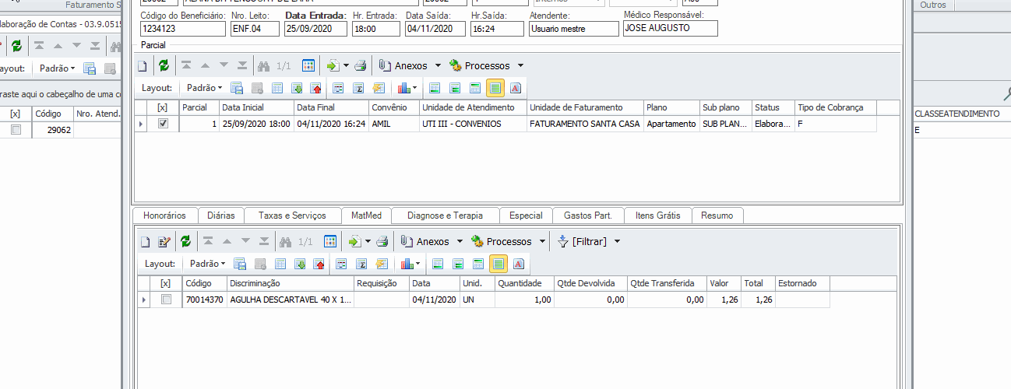The image size is (1011, 389).
Task: Refresh icon in background Elaboração de Contas window
Action: [x=16, y=46]
